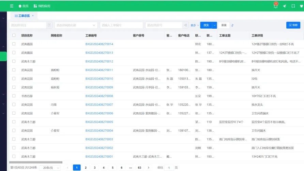
Task: Open work order link BXGD202408270011
Action: click(x=99, y=70)
